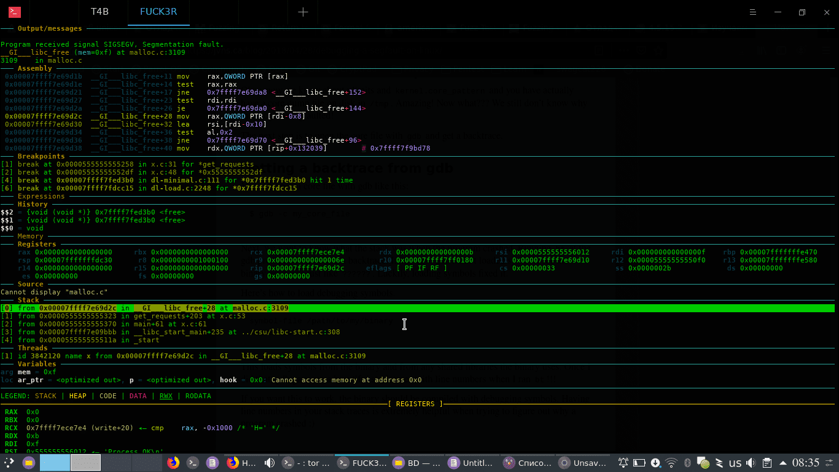839x472 pixels.
Task: Switch to the Список window task
Action: click(x=527, y=463)
